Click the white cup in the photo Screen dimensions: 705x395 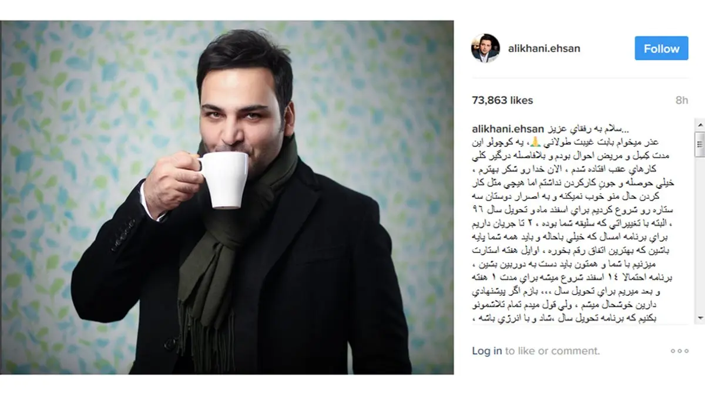[223, 178]
